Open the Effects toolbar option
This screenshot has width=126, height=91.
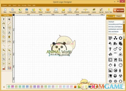tap(77, 11)
